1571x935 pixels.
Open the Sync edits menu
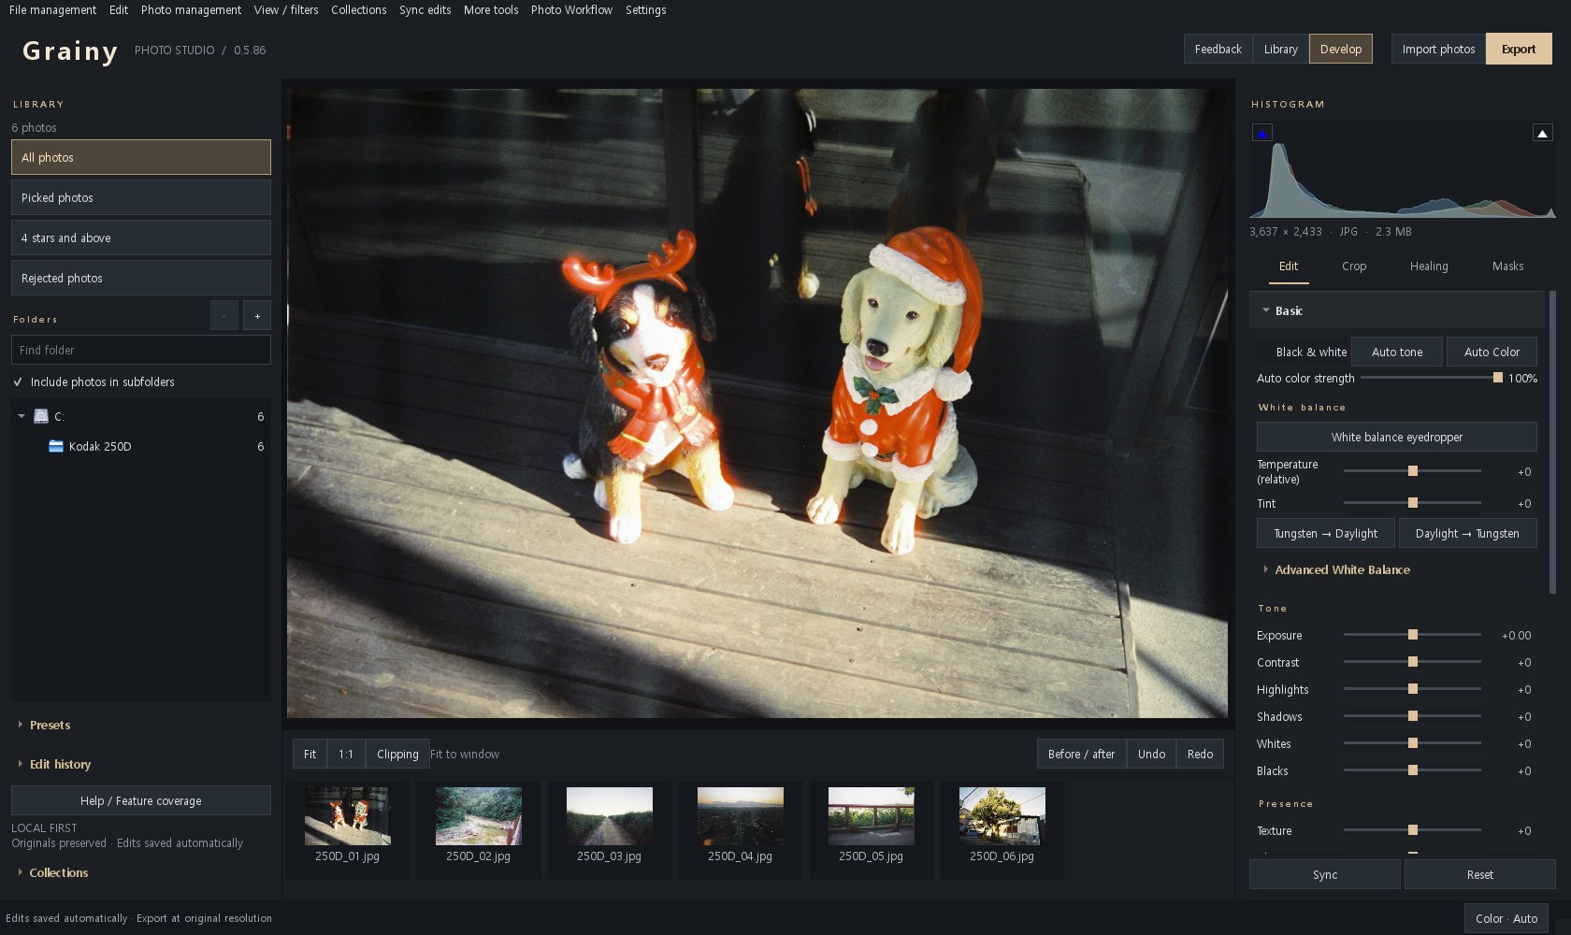point(425,9)
